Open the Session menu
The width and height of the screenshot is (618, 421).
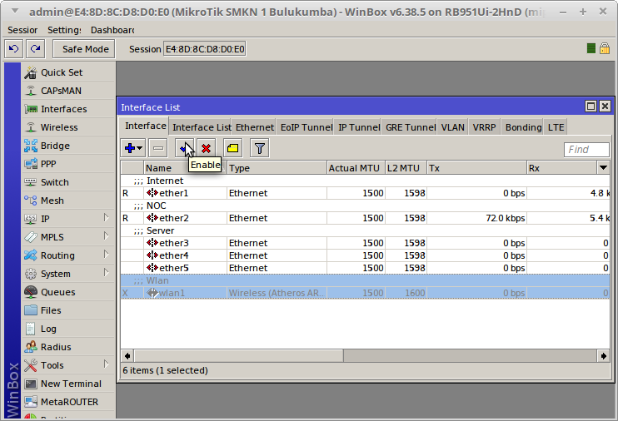coord(22,30)
